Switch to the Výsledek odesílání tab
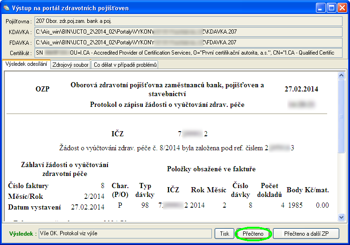This screenshot has width=350, height=245. tap(26, 64)
